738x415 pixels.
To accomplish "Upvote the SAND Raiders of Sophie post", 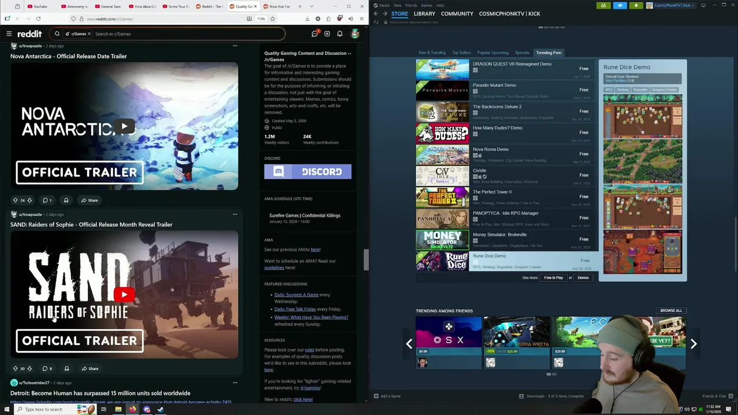I will pyautogui.click(x=15, y=368).
